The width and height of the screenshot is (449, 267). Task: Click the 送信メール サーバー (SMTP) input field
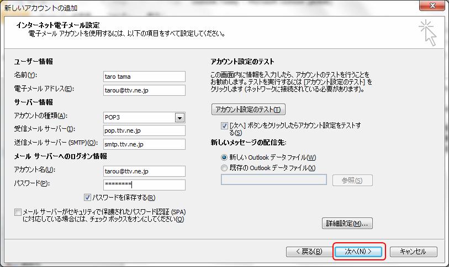144,144
